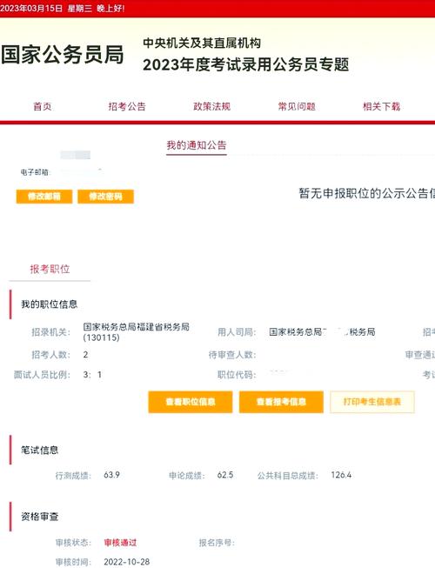Click the 我的职位信息 section heading
The height and width of the screenshot is (568, 435).
(x=50, y=304)
